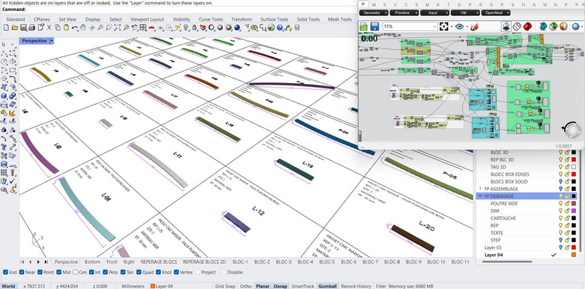The image size is (585, 289).
Task: Open the 11% zoom dropdown in Grasshopper
Action: tap(434, 26)
